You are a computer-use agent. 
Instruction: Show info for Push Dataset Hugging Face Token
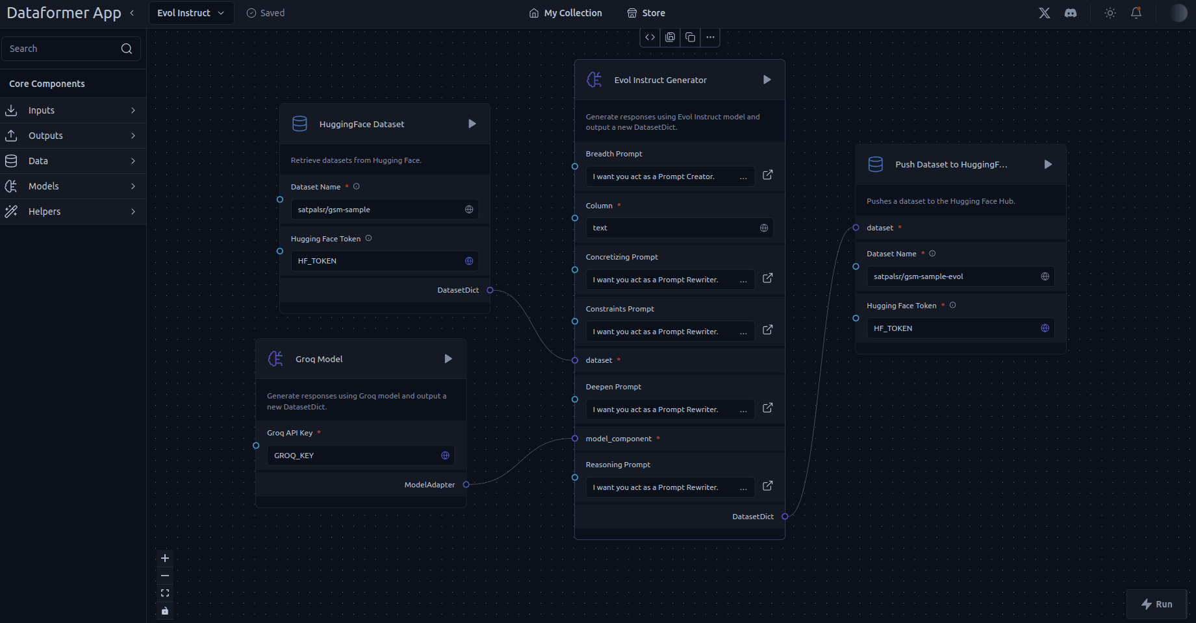click(x=952, y=305)
